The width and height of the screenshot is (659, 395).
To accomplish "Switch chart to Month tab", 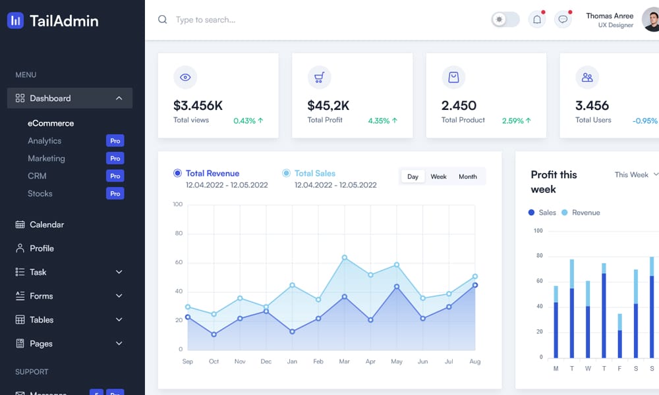I will coord(467,176).
